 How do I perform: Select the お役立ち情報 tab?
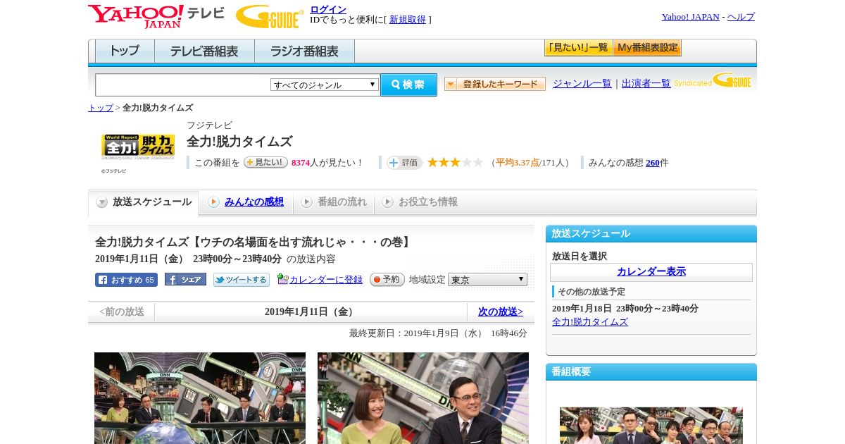[420, 202]
